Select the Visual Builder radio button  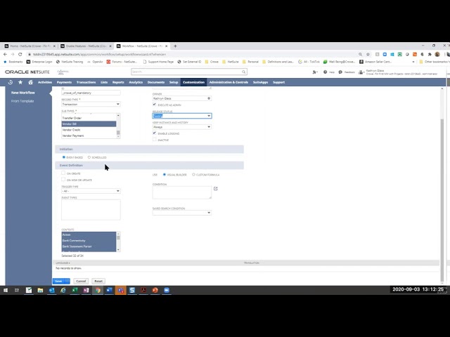(x=165, y=175)
